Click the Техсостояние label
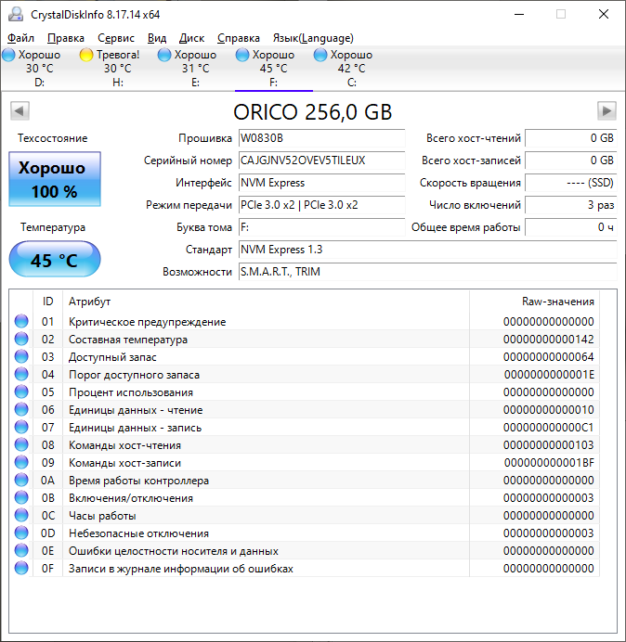This screenshot has height=642, width=626. coord(52,138)
